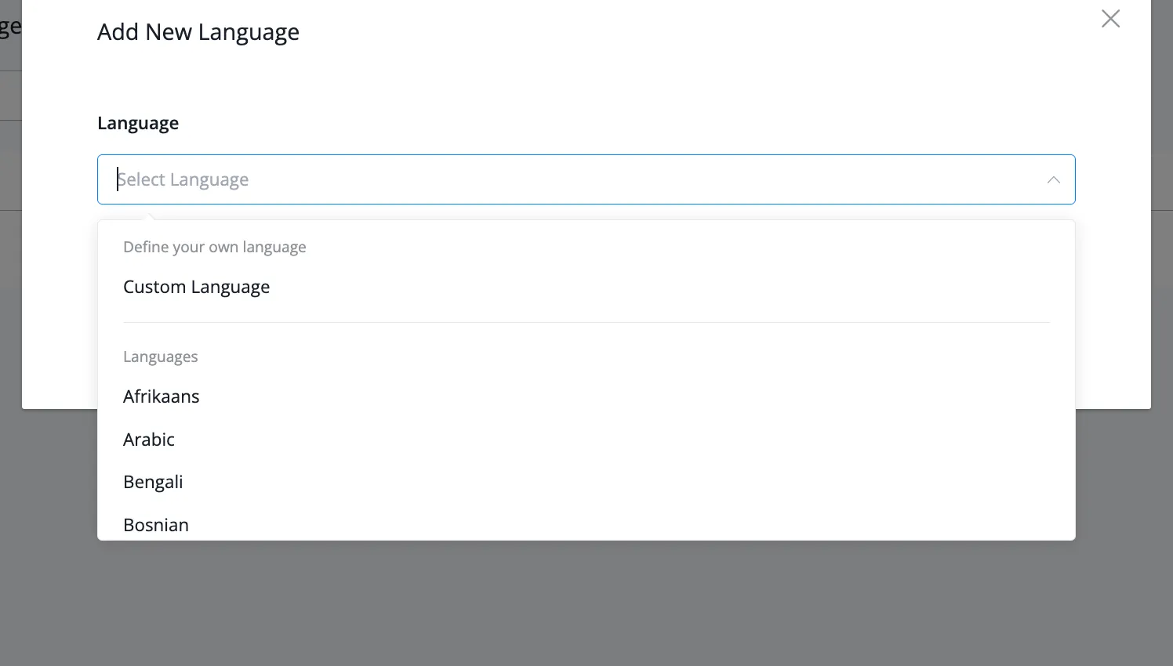Select Bengali language option

tap(586, 482)
